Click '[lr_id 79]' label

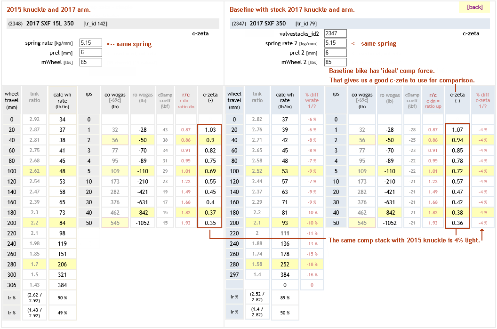point(306,24)
